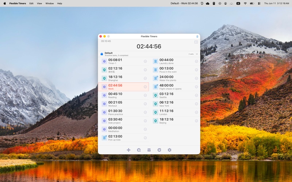The image size is (292, 182).
Task: Select the 18:12:16 Shanghai time
Action: 115,77
